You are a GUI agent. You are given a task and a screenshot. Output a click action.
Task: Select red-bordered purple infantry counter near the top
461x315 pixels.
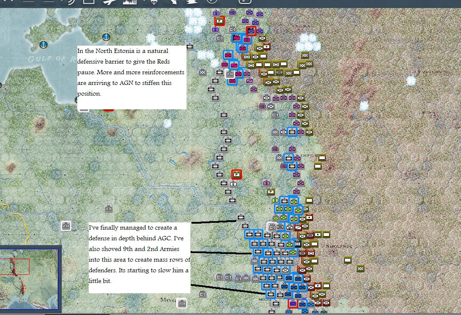point(251,31)
